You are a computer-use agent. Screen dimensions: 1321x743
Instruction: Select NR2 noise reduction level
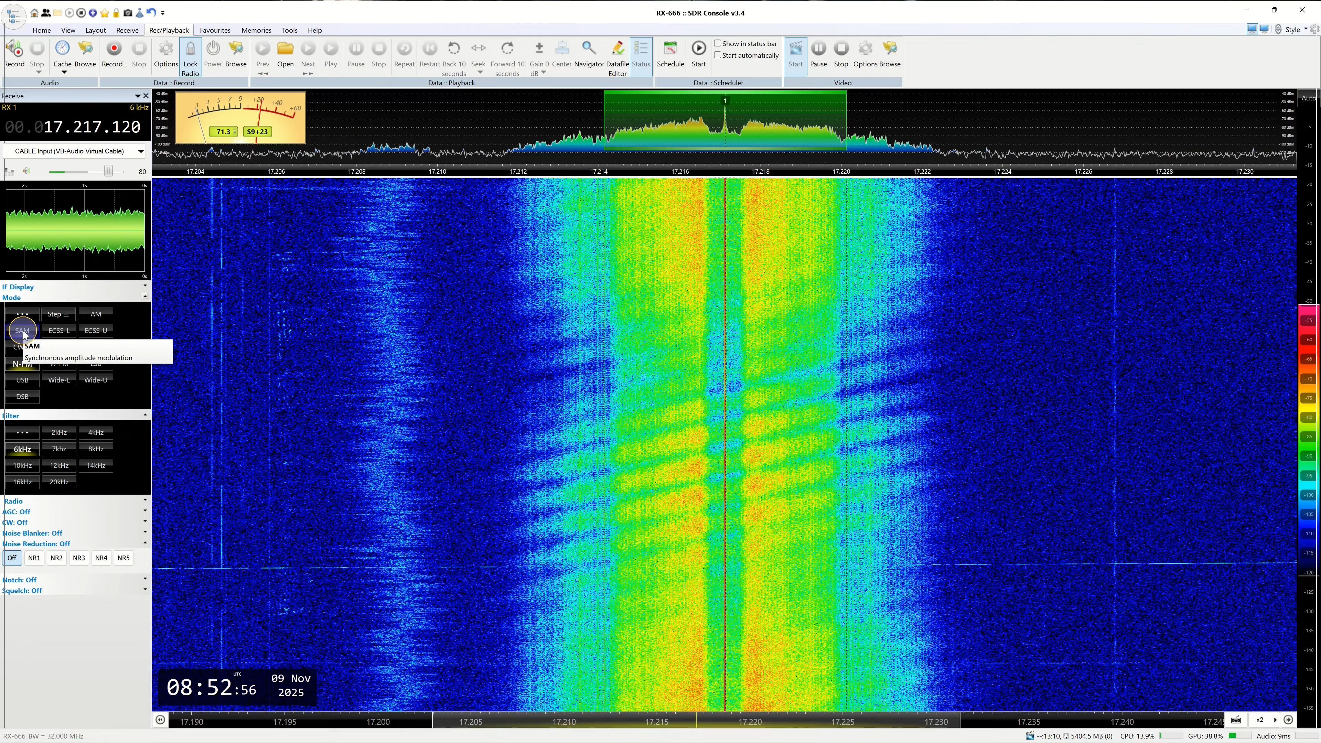pyautogui.click(x=56, y=558)
